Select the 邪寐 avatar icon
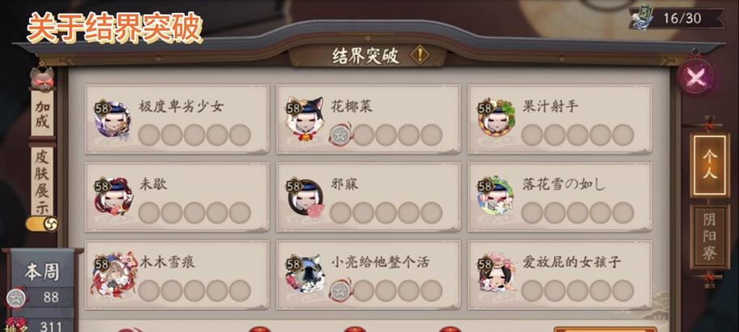 (x=305, y=198)
